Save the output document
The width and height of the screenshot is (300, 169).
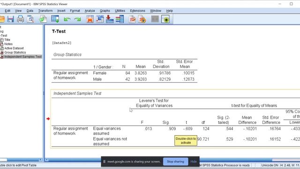point(11,19)
